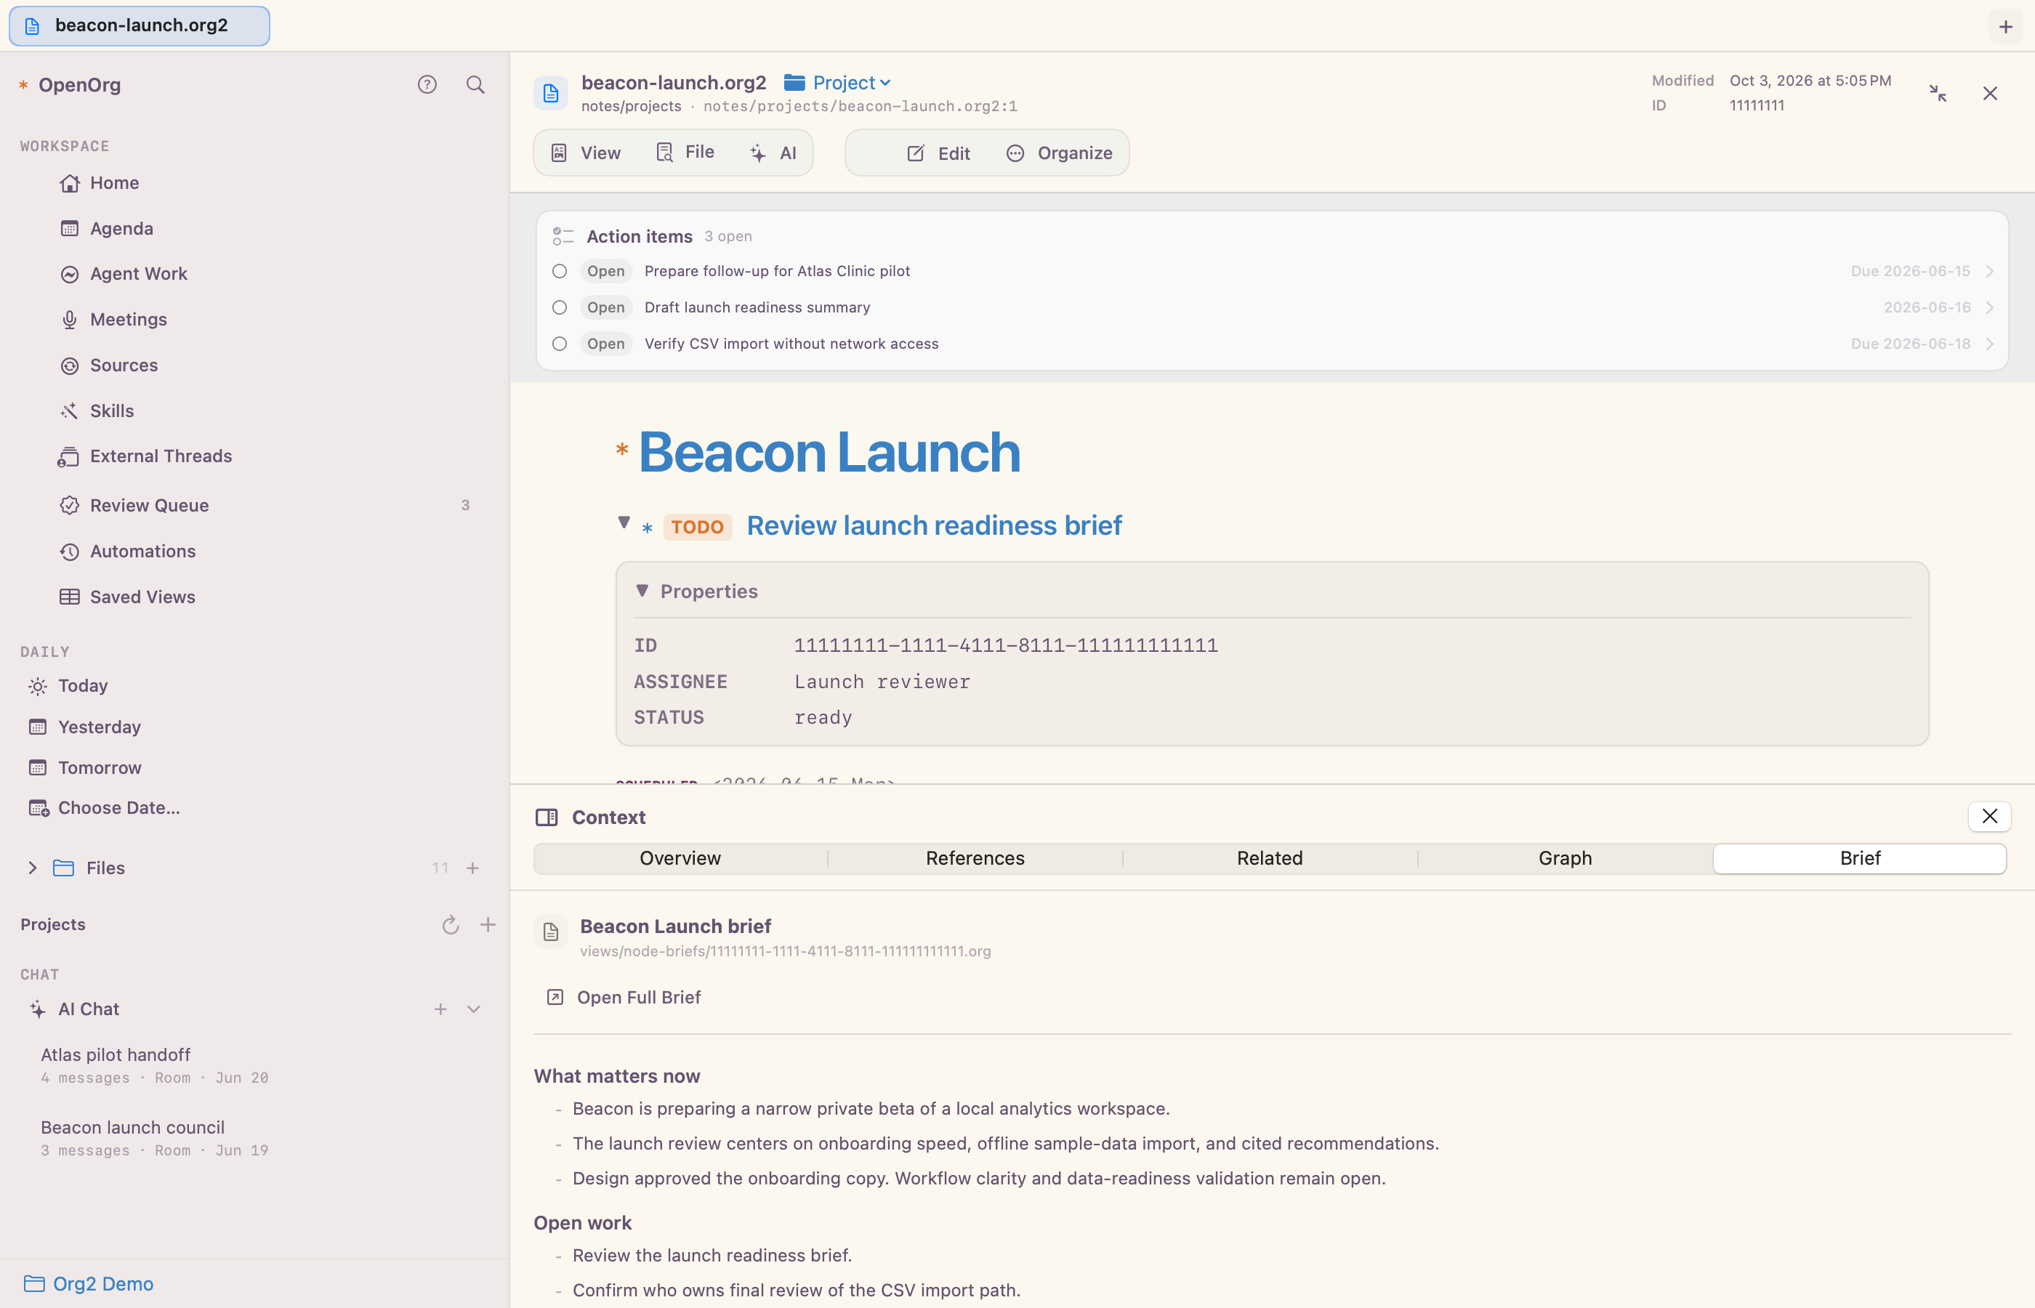
Task: Click the ASSIGNEE value Launch reviewer
Action: tap(882, 681)
